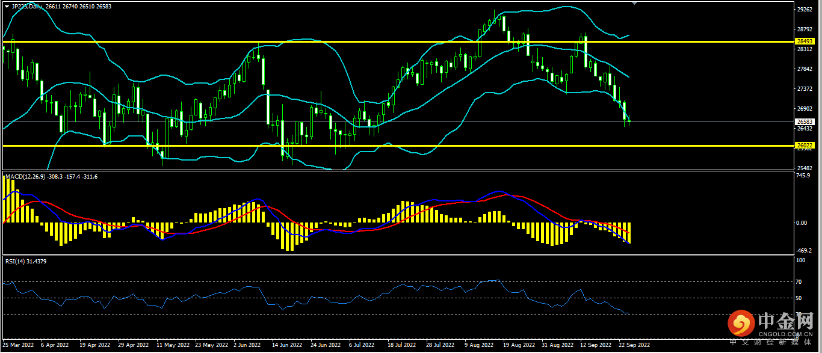This screenshot has height=353, width=822.
Task: Click the 12 Sep 2022 date label
Action: [596, 346]
